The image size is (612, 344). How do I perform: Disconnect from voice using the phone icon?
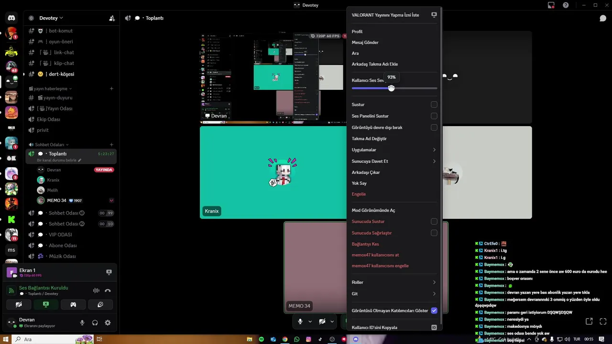108,290
